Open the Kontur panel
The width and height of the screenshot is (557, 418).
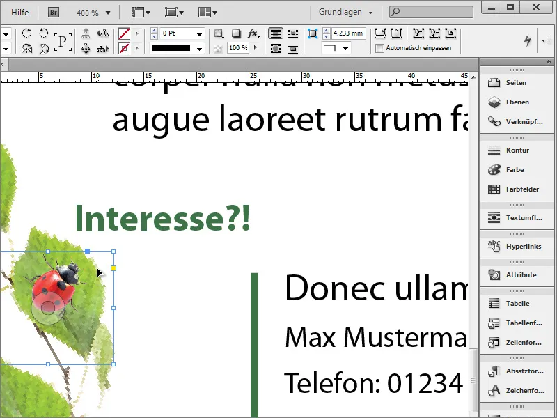coord(517,150)
